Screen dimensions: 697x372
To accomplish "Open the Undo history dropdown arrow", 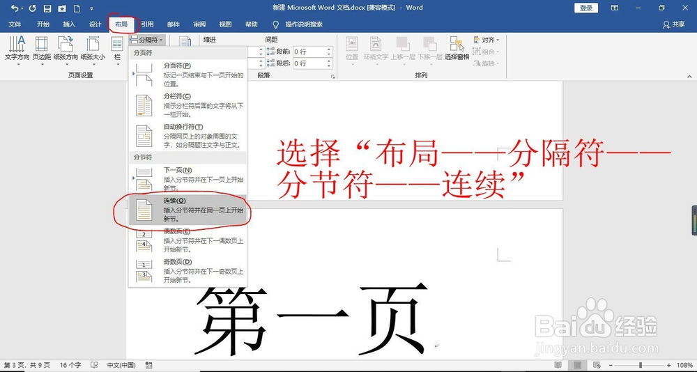I will click(22, 8).
